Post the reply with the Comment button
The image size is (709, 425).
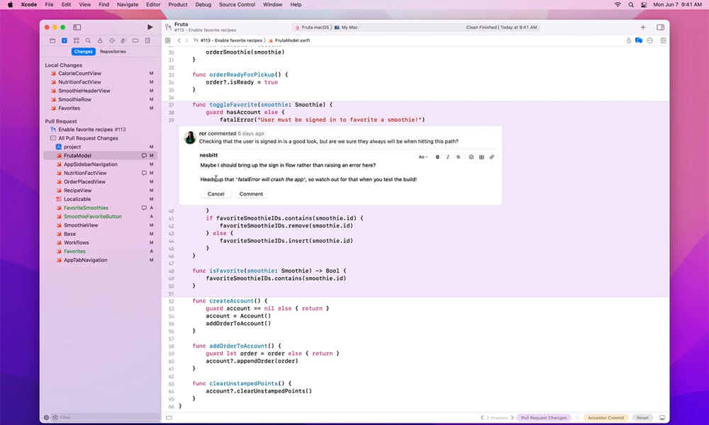pyautogui.click(x=251, y=193)
